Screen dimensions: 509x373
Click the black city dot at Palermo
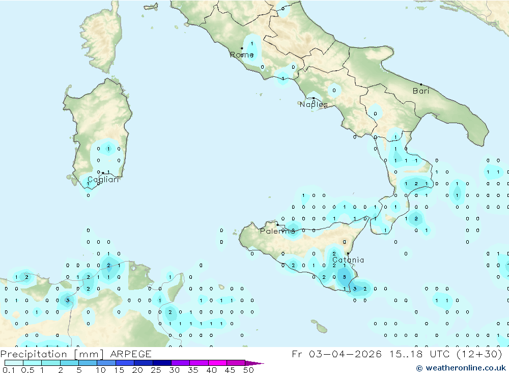[277, 224]
